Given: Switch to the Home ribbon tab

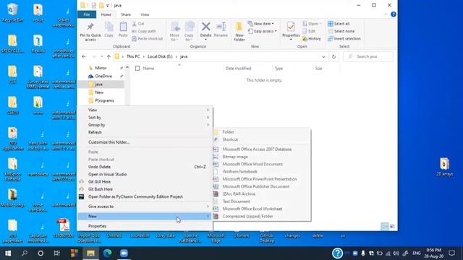Looking at the screenshot, I should point(106,14).
